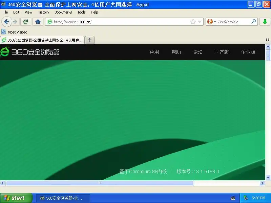Image resolution: width=271 pixels, height=203 pixels.
Task: Click the search magnifier icon
Action: click(x=253, y=22)
